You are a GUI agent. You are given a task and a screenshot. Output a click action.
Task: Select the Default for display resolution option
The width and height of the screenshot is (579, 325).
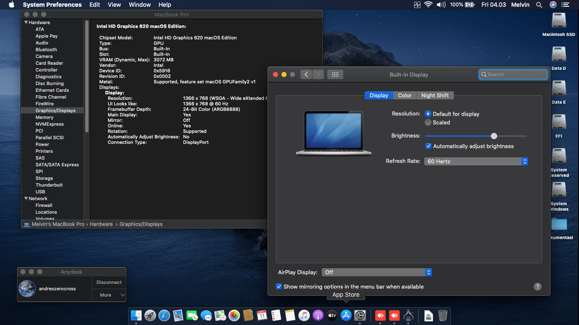tap(428, 114)
